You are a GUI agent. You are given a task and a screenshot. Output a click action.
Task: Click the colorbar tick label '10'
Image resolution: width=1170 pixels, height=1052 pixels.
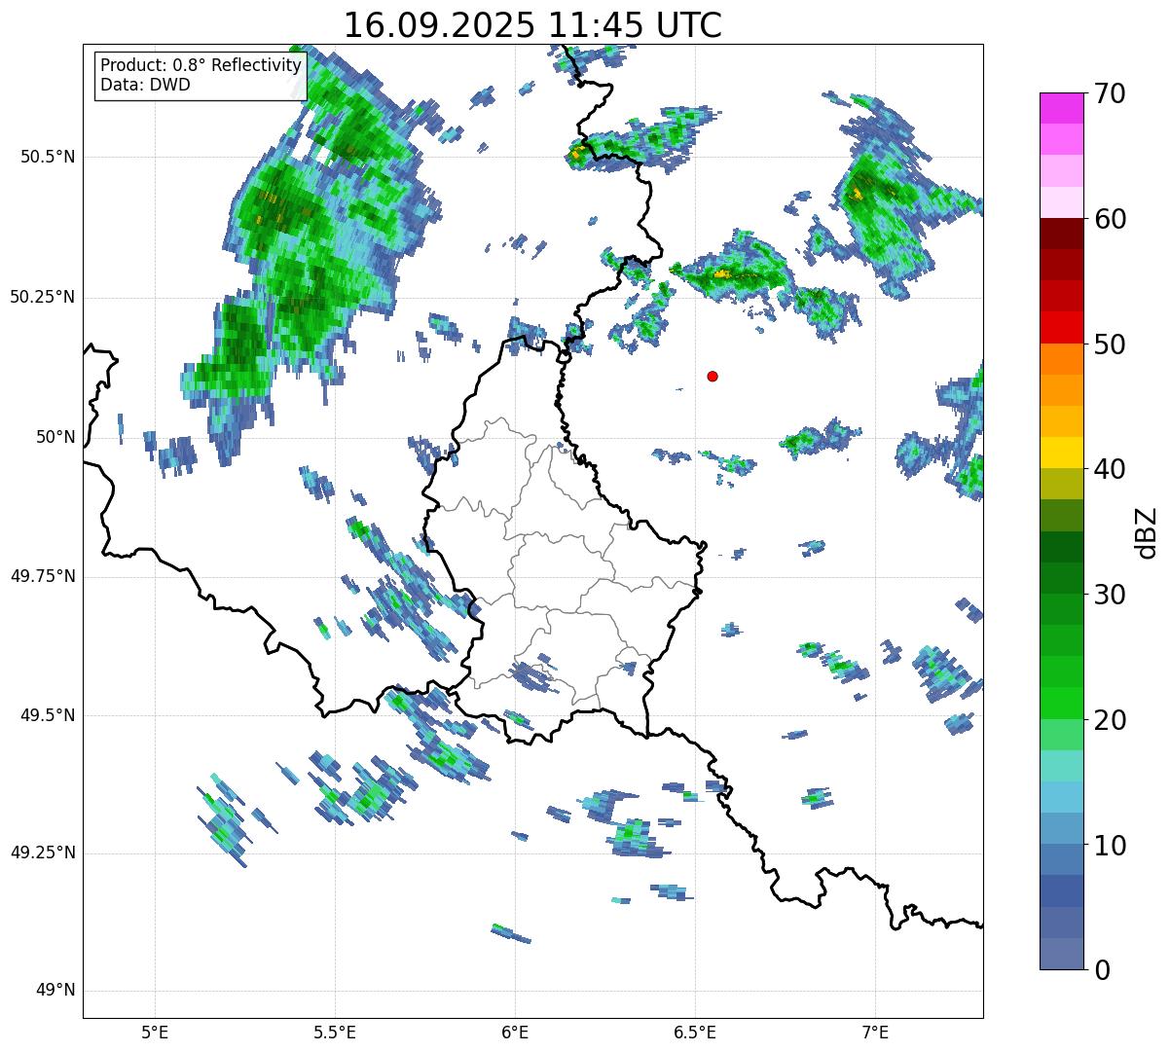pos(1109,846)
